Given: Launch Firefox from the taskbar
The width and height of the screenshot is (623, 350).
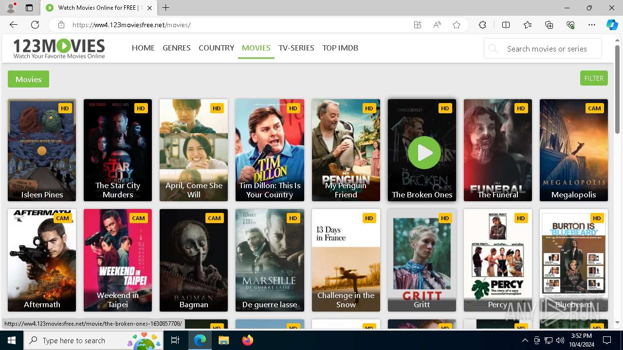Looking at the screenshot, I should pos(247,340).
